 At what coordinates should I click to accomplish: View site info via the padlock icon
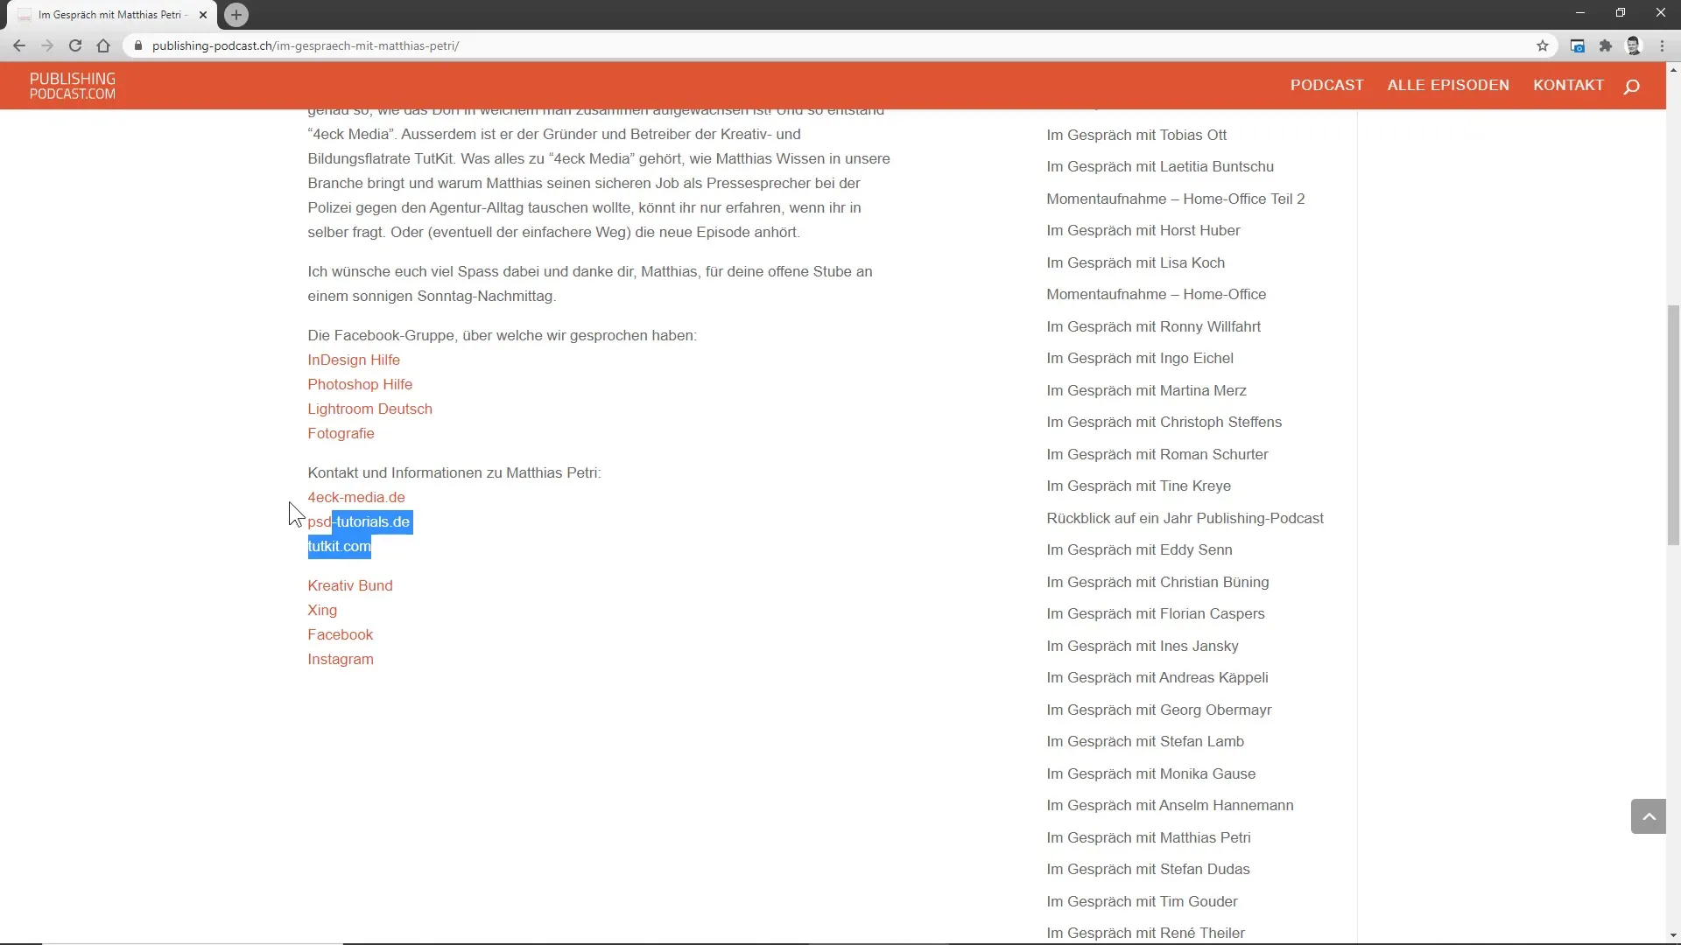(138, 45)
